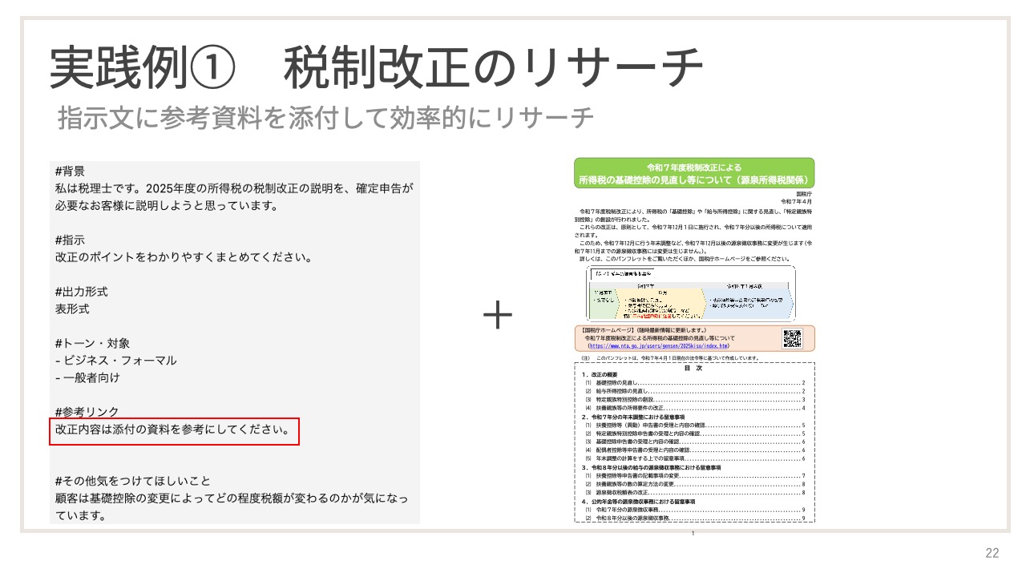Open TOC entry 源泉徴収税額表の改正
Image resolution: width=1026 pixels, height=577 pixels.
point(623,492)
